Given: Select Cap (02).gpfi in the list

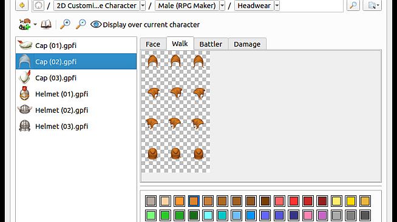Looking at the screenshot, I should pyautogui.click(x=76, y=61).
